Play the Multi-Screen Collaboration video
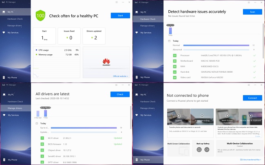The width and height of the screenshot is (265, 165). (227, 116)
